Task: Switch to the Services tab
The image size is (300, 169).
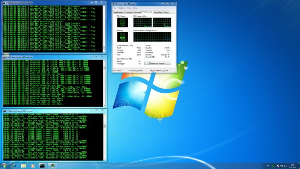Action: [137, 12]
